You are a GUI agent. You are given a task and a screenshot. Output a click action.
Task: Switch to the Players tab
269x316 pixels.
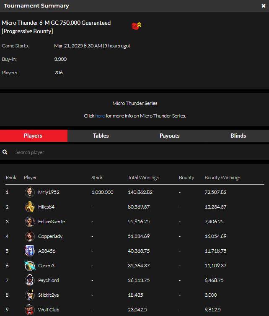tap(34, 136)
